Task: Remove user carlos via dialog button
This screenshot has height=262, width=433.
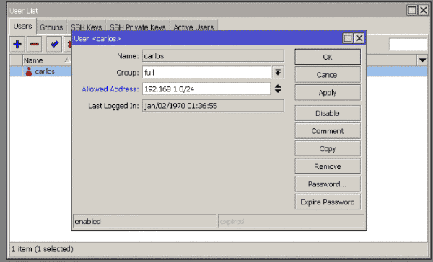Action: tap(328, 166)
